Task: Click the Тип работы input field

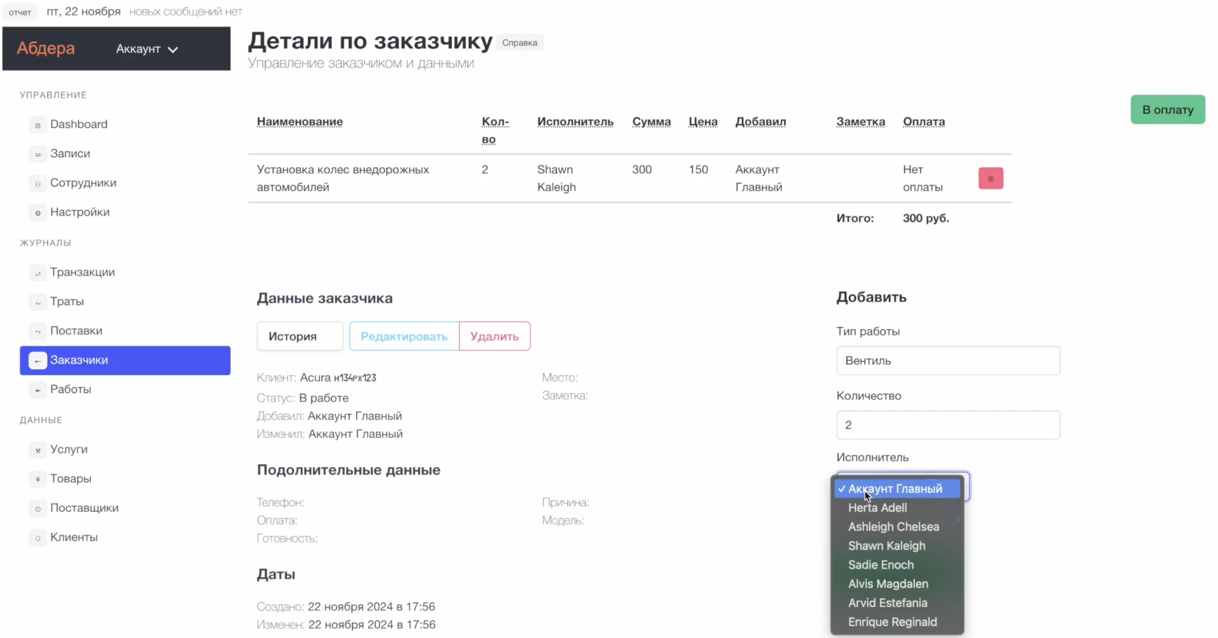Action: click(948, 361)
